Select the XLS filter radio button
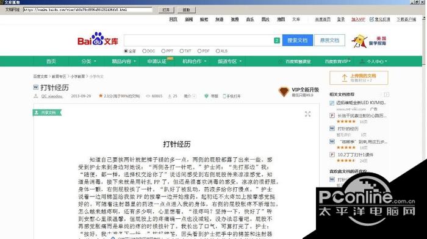This screenshot has width=427, height=239. click(218, 51)
